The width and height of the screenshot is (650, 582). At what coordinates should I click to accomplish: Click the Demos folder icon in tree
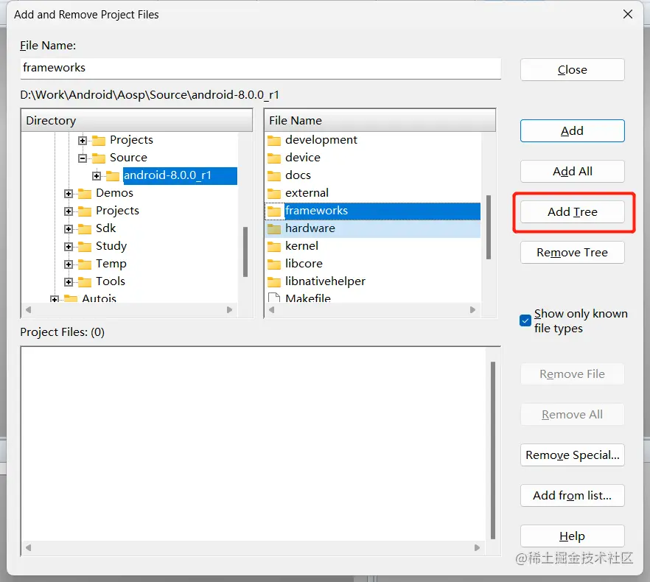85,193
